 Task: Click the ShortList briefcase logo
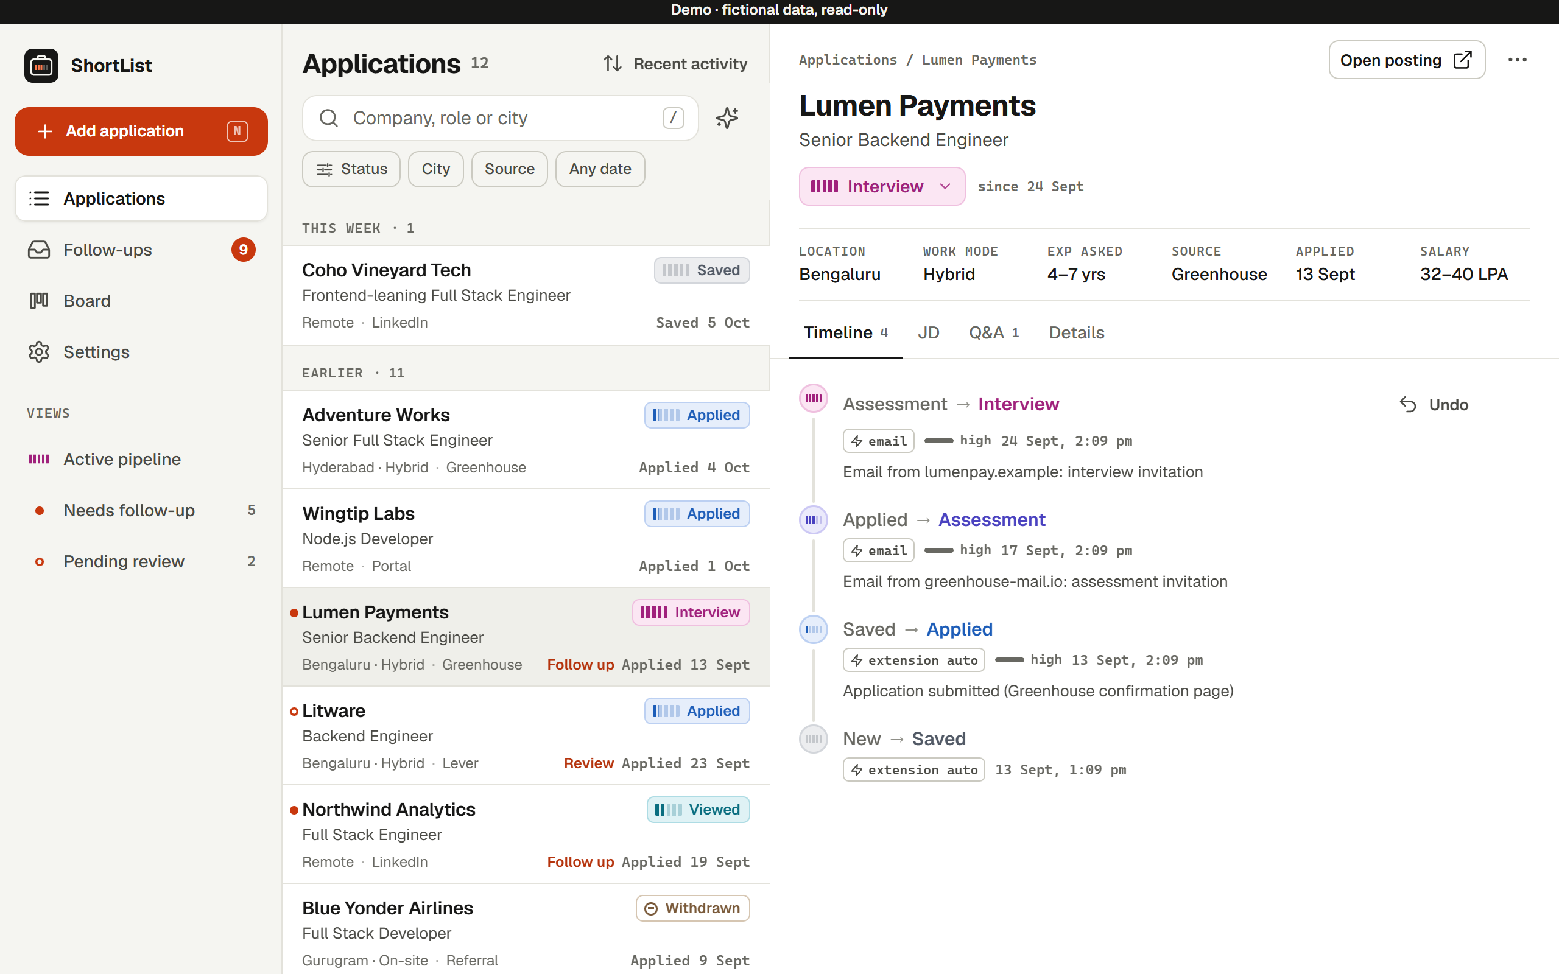41,65
